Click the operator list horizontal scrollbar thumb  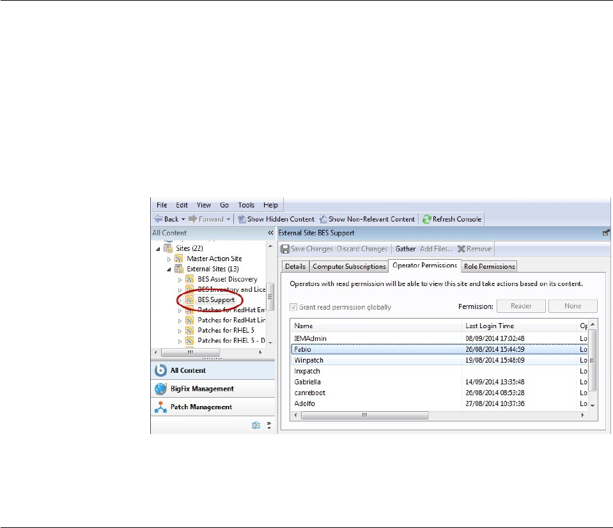[x=365, y=415]
